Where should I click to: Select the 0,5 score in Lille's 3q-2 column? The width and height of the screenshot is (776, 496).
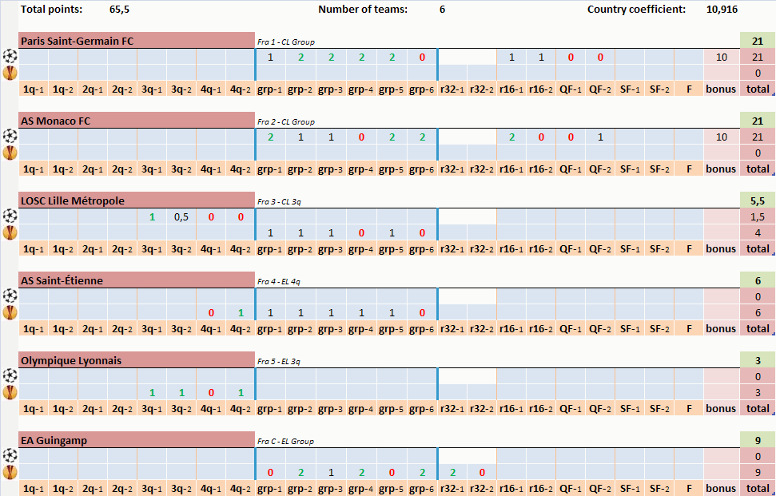coord(181,216)
